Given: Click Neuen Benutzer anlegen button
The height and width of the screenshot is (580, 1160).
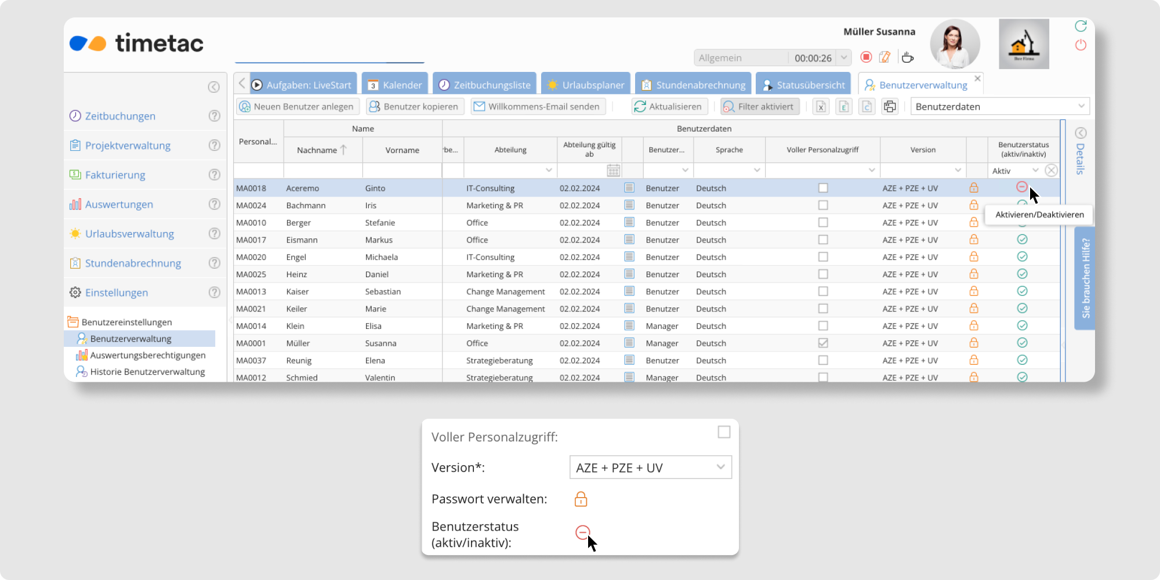Looking at the screenshot, I should (298, 107).
